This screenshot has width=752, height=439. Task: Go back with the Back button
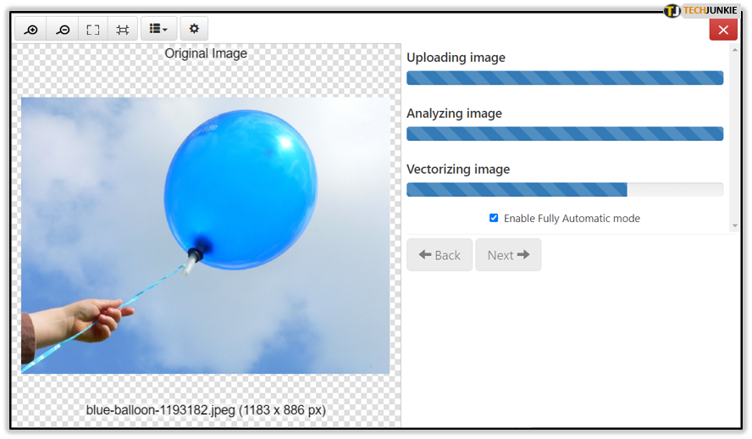440,255
